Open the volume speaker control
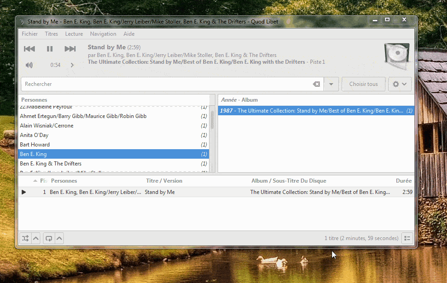447x283 pixels. (29, 65)
